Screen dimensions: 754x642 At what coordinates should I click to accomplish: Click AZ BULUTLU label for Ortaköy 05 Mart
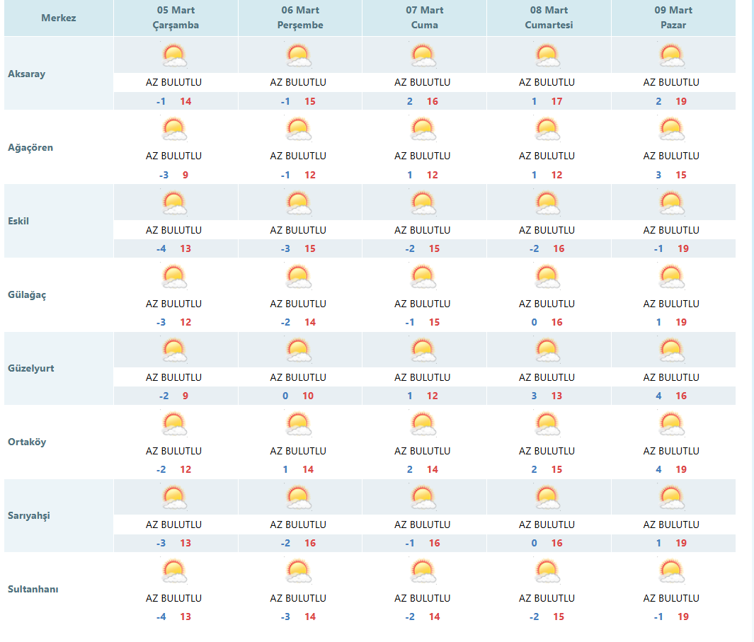click(x=173, y=451)
